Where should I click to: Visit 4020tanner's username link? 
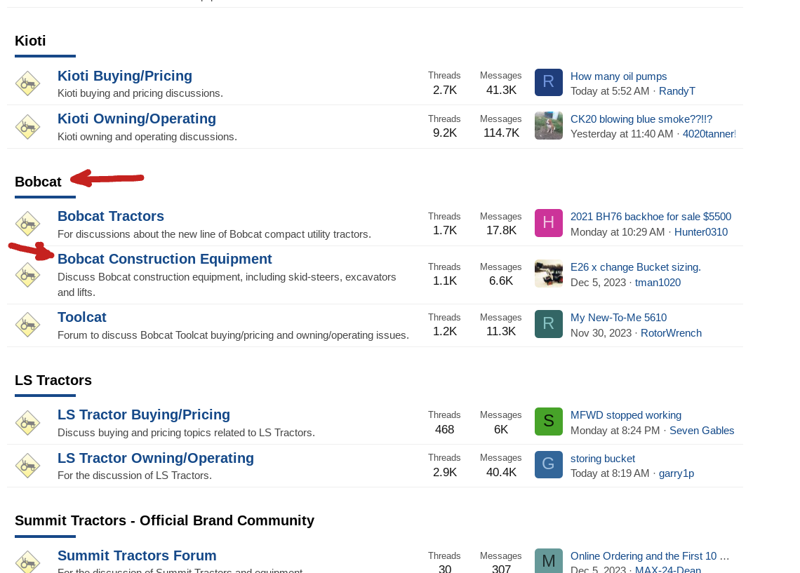click(709, 134)
